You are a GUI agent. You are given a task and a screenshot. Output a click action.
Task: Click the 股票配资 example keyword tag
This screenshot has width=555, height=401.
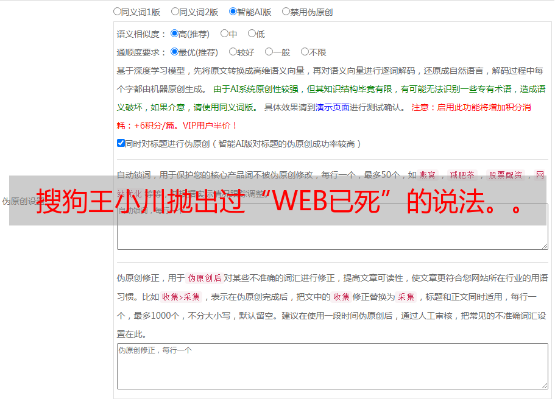(x=506, y=175)
